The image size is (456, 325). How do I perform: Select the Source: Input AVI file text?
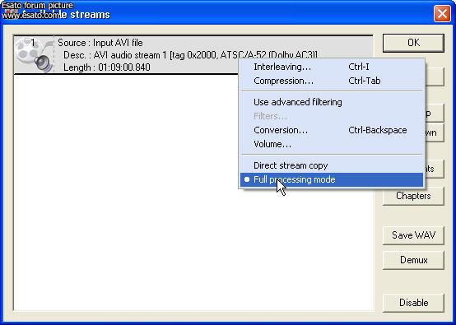point(100,43)
